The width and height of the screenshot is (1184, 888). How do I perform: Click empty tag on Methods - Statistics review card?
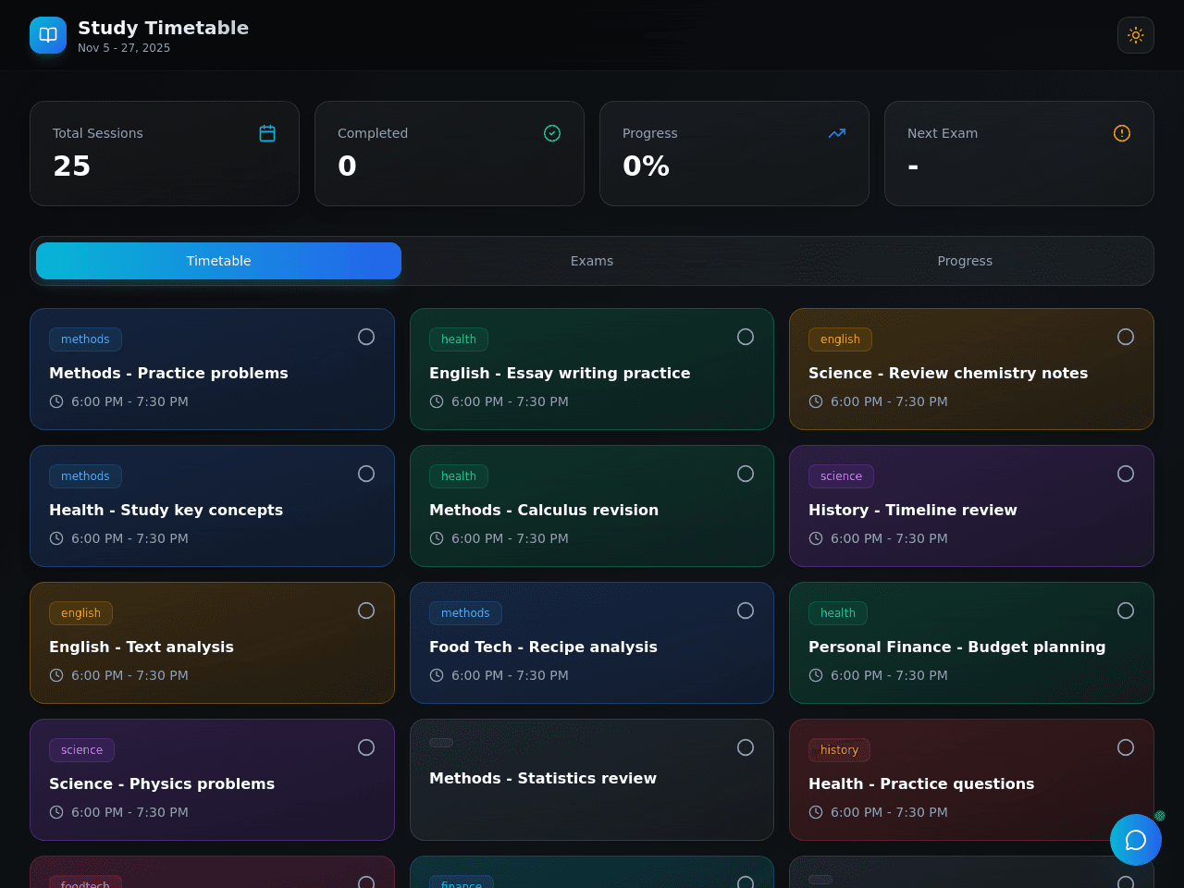[441, 743]
